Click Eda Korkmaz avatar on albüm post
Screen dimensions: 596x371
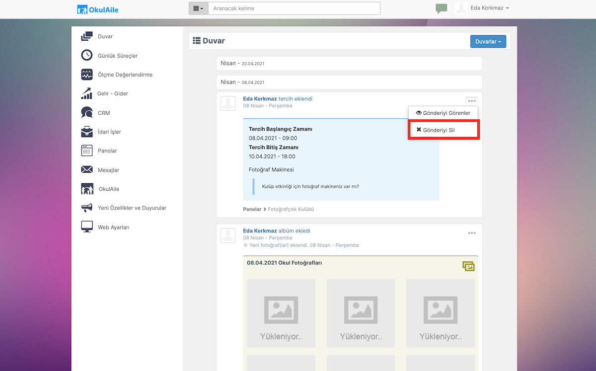point(228,235)
